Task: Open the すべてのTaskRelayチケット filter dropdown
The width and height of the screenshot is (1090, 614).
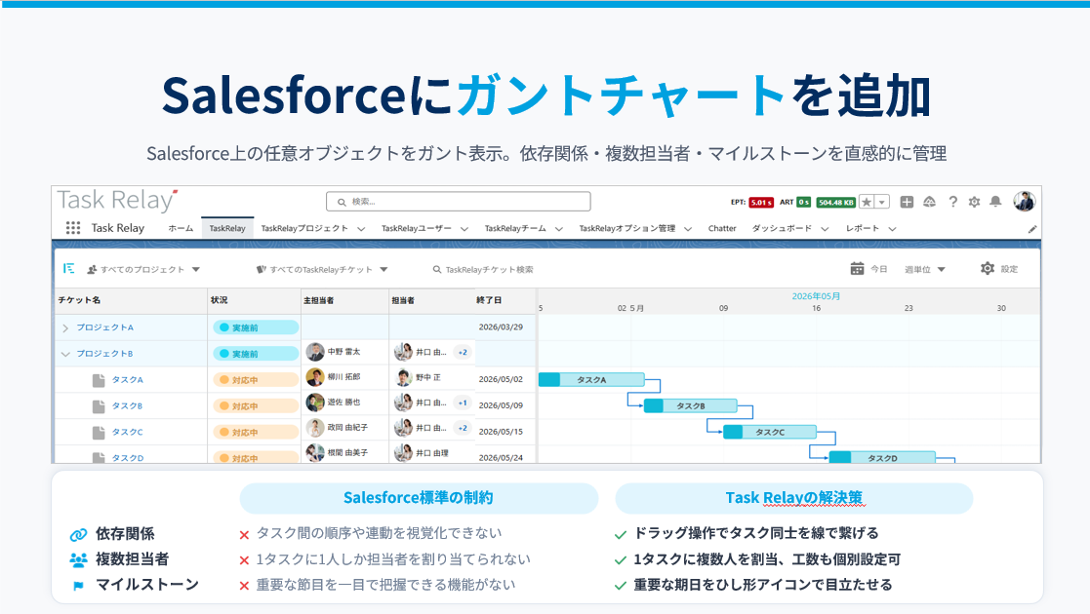Action: [384, 270]
